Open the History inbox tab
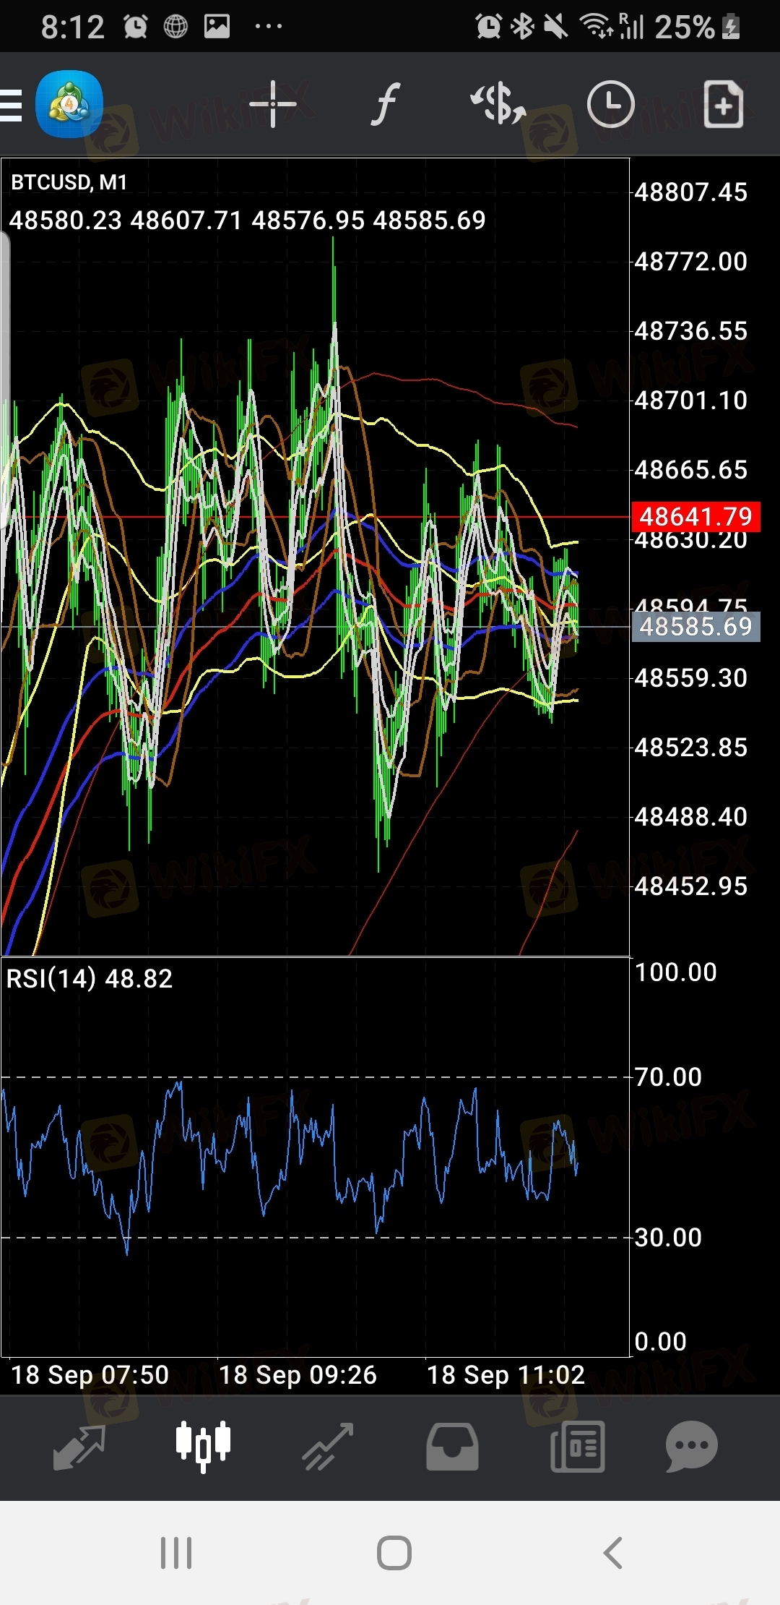This screenshot has height=1605, width=780. [x=452, y=1447]
